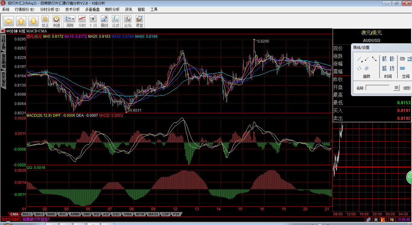The height and width of the screenshot is (225, 412).
Task: Click the left arrow back button
Action: point(8,21)
